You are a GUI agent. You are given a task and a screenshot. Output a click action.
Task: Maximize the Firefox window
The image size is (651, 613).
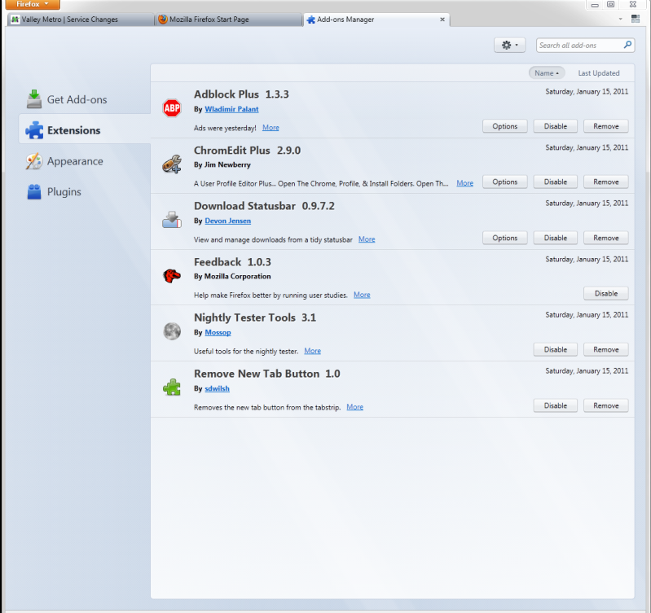click(610, 4)
